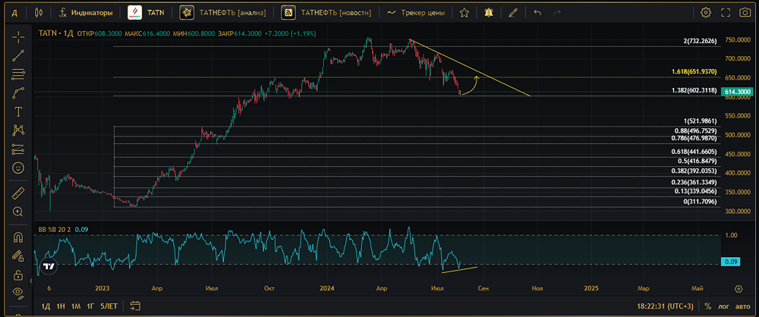The height and width of the screenshot is (317, 759).
Task: Switch chart to fullscreen mode
Action: coord(726,13)
